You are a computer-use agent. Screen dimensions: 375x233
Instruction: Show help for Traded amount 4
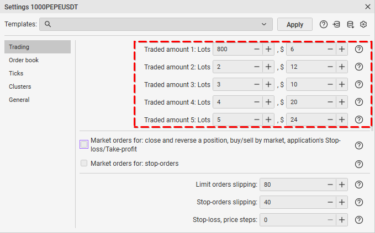click(359, 102)
